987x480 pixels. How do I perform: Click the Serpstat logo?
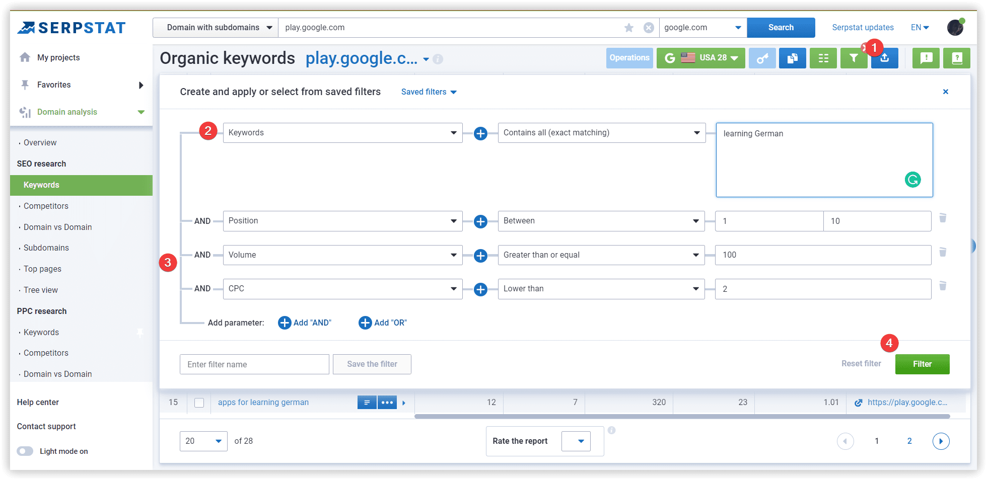[71, 28]
